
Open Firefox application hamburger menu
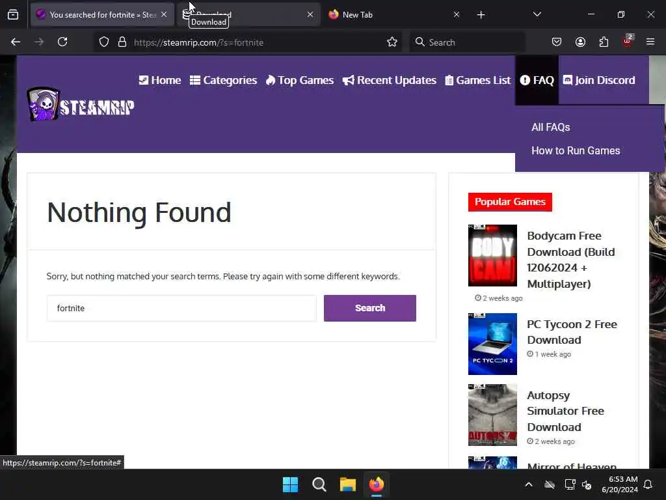coord(650,42)
